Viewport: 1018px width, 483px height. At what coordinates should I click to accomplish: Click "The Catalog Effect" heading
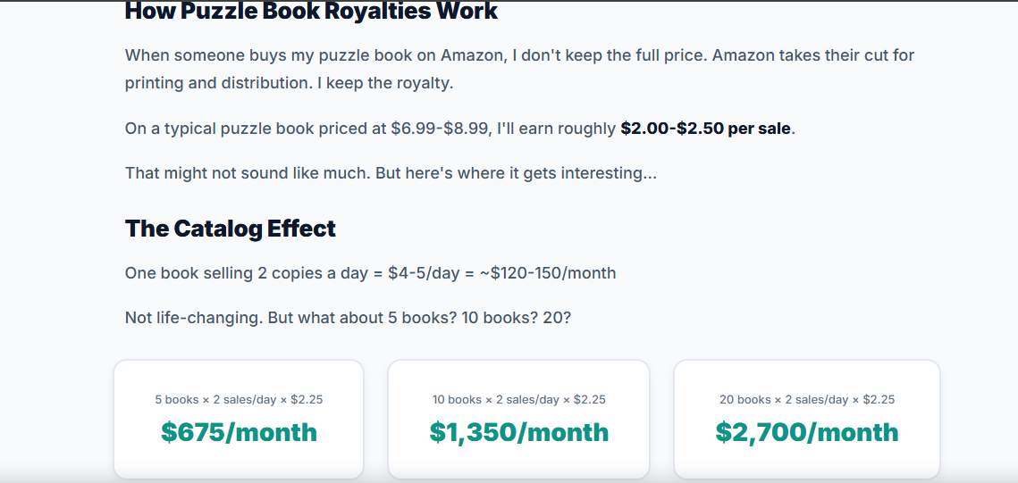pos(230,229)
